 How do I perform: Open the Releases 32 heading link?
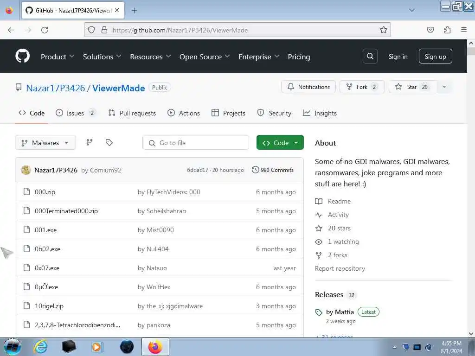click(335, 294)
